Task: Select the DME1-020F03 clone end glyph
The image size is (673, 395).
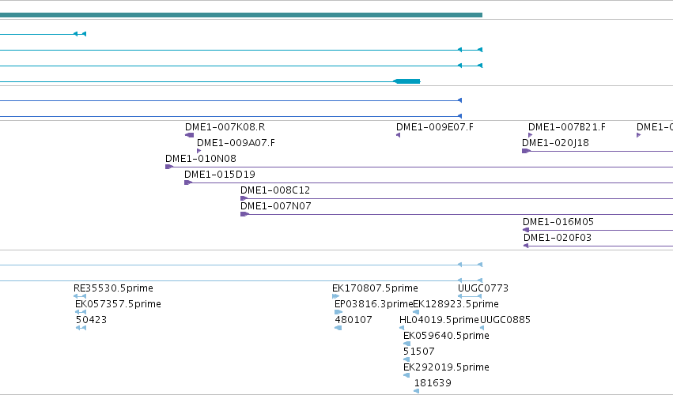Action: tap(526, 246)
